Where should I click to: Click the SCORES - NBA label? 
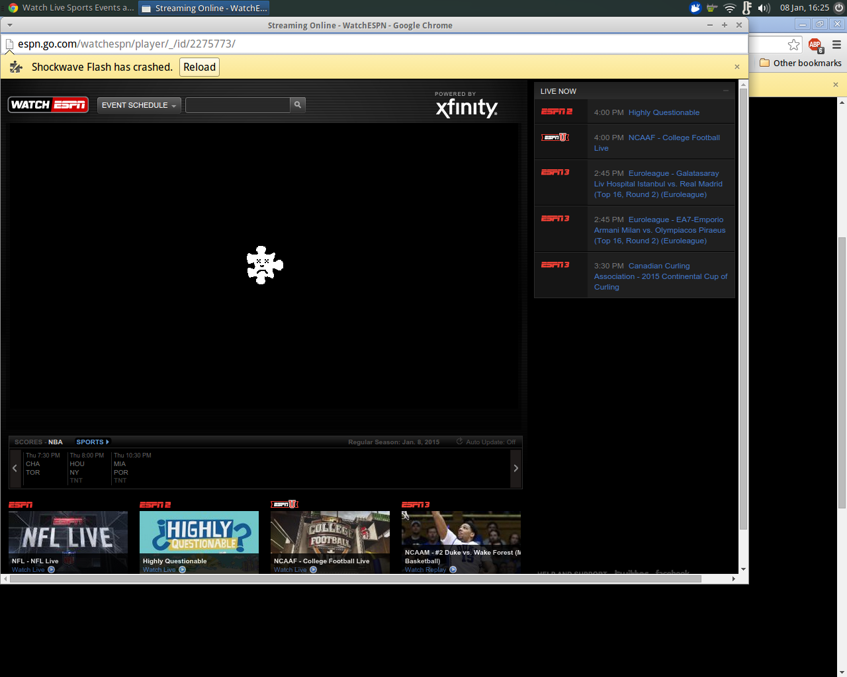pos(38,442)
